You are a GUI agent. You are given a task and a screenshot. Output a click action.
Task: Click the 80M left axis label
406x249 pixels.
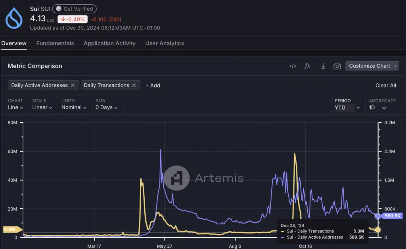click(12, 123)
